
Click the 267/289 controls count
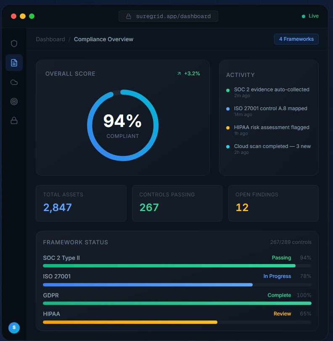[x=291, y=242]
